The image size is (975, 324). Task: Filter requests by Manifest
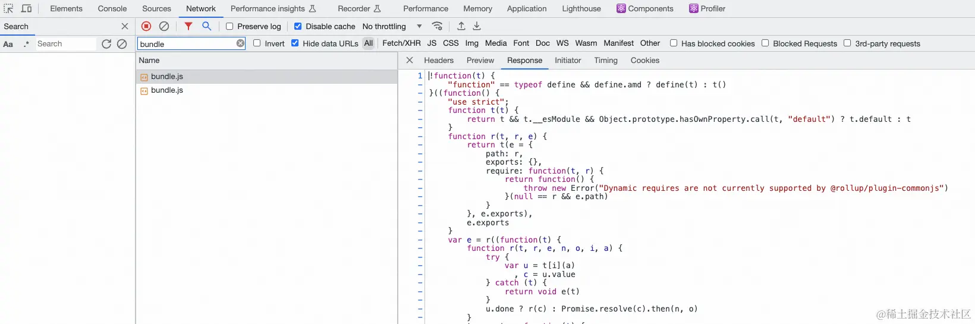click(x=619, y=43)
